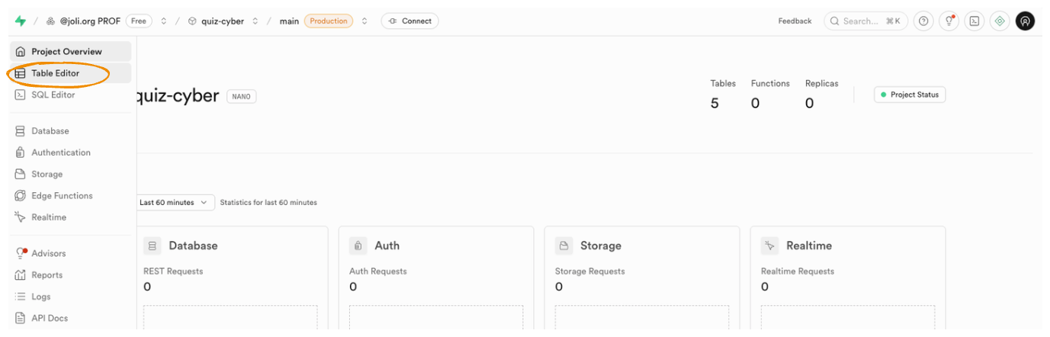1050x337 pixels.
Task: Open inline SQL editor icon in header
Action: (974, 21)
